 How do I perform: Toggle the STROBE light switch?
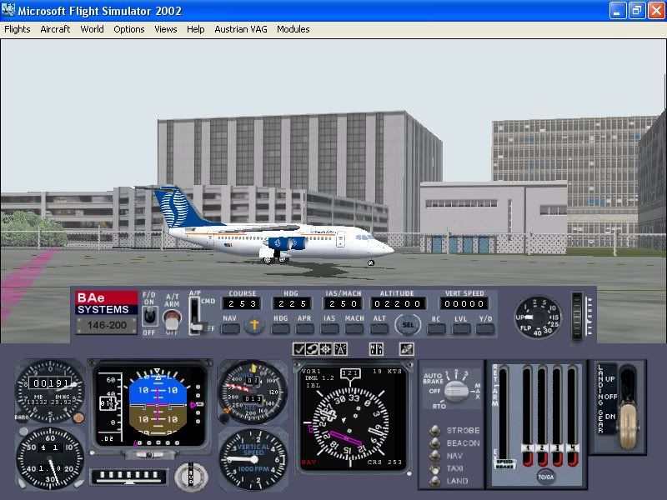(x=434, y=431)
